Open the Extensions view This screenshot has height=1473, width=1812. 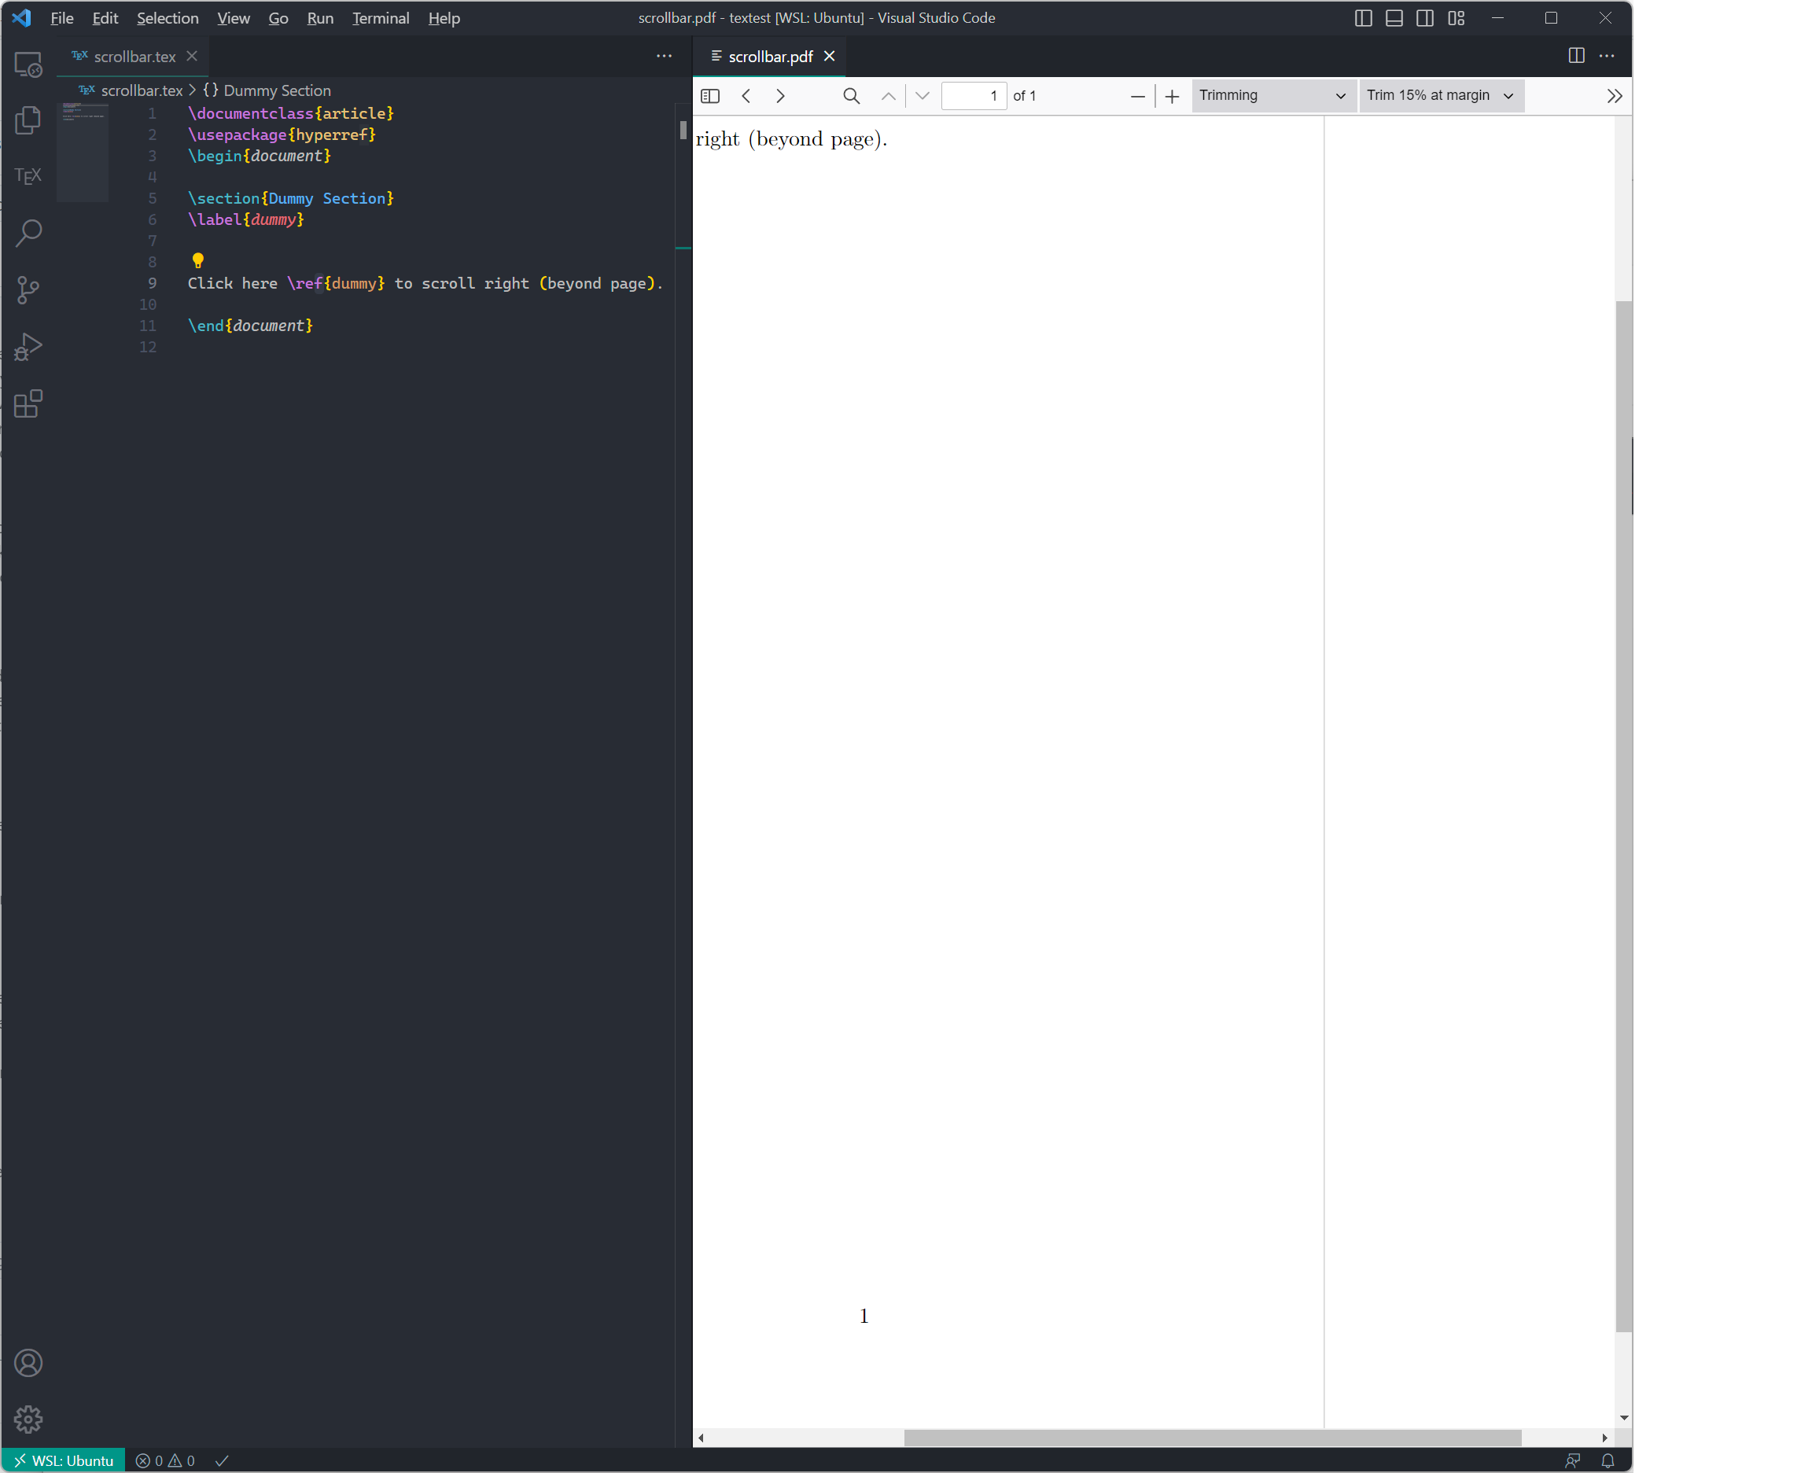tap(28, 403)
